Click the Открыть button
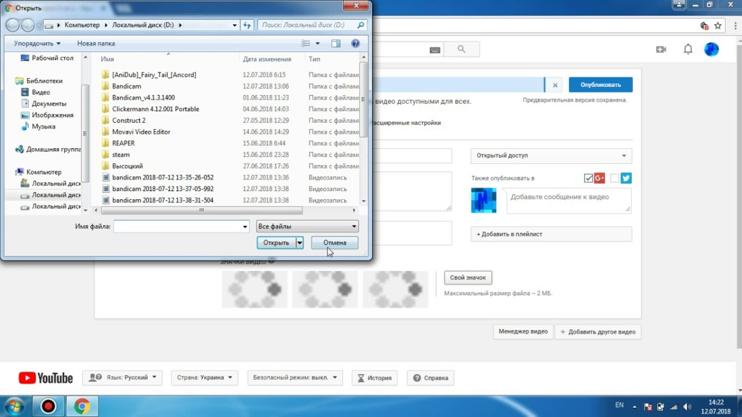 tap(276, 243)
